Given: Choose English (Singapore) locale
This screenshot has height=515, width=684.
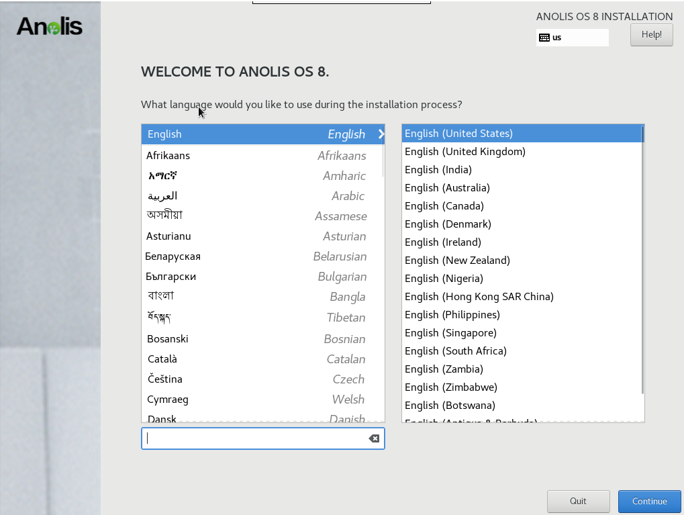Looking at the screenshot, I should coord(522,332).
